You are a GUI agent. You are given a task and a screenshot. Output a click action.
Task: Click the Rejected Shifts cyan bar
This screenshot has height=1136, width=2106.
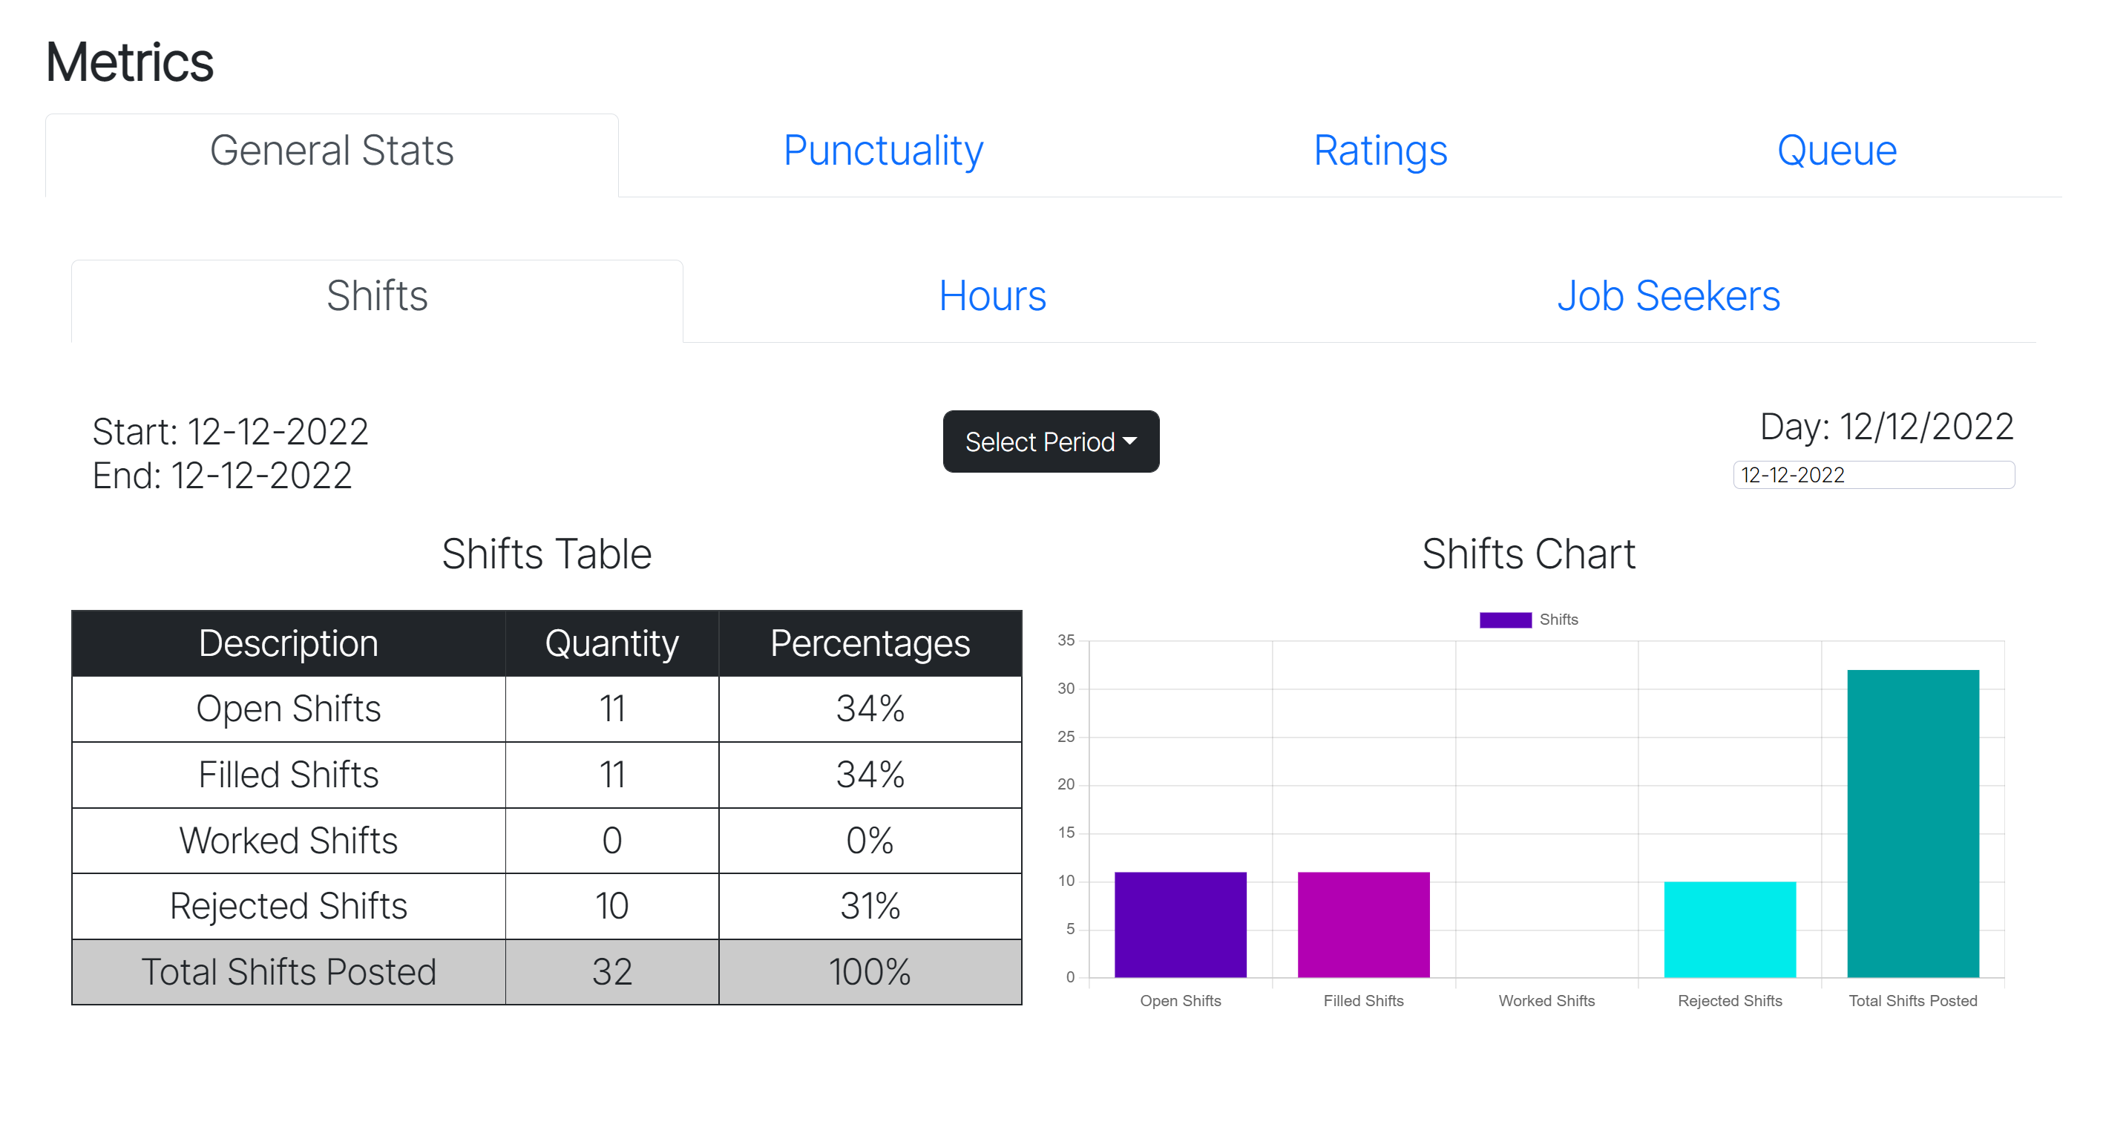[x=1729, y=929]
